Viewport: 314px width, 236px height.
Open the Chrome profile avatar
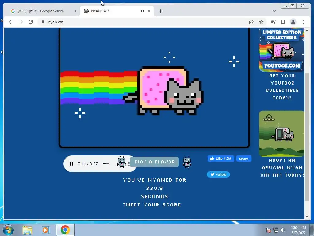[x=293, y=22]
